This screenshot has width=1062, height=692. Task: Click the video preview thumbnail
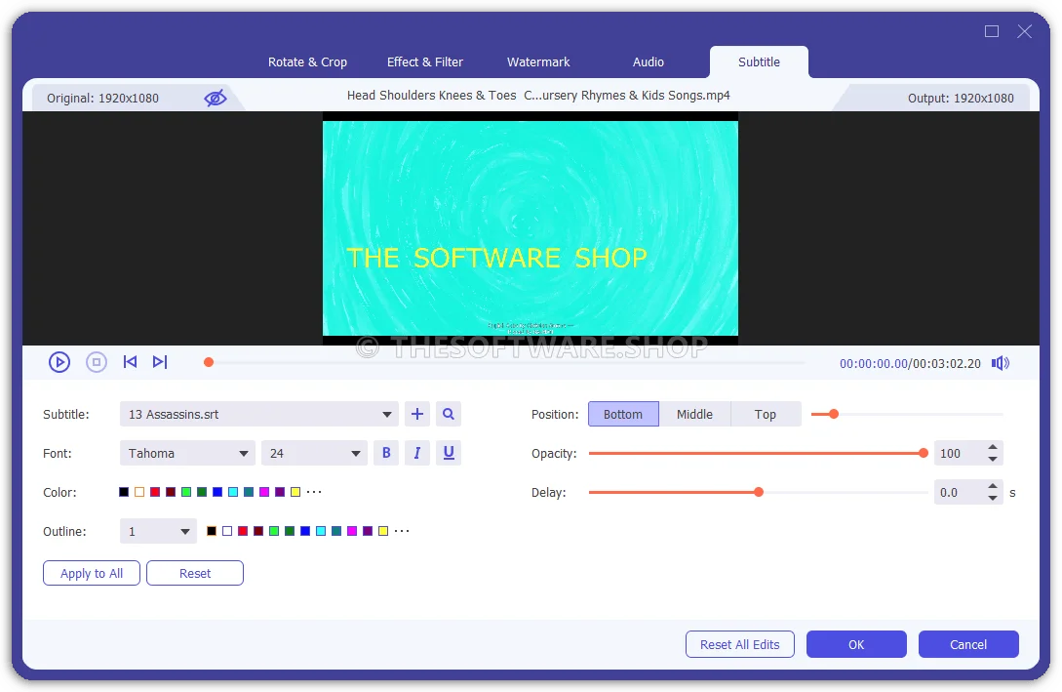click(x=531, y=228)
